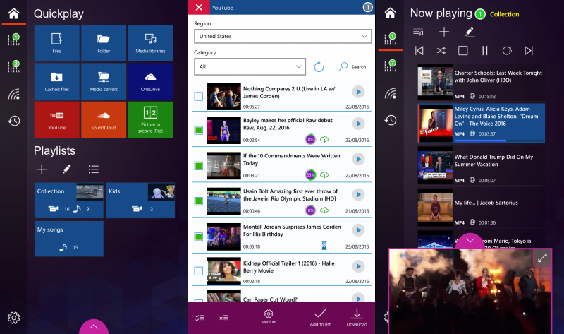Open the Cached files tile
Viewport: 564px width, 334px height.
(57, 81)
